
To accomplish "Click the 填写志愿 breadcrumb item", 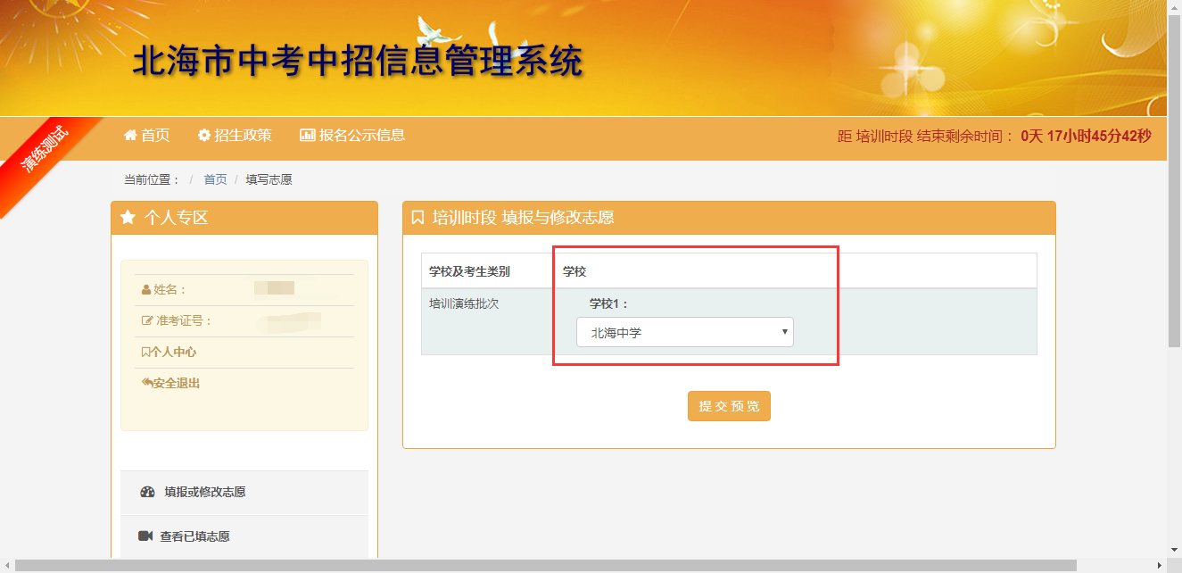I will tap(269, 179).
